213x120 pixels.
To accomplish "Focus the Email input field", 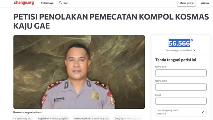I will click(181, 101).
